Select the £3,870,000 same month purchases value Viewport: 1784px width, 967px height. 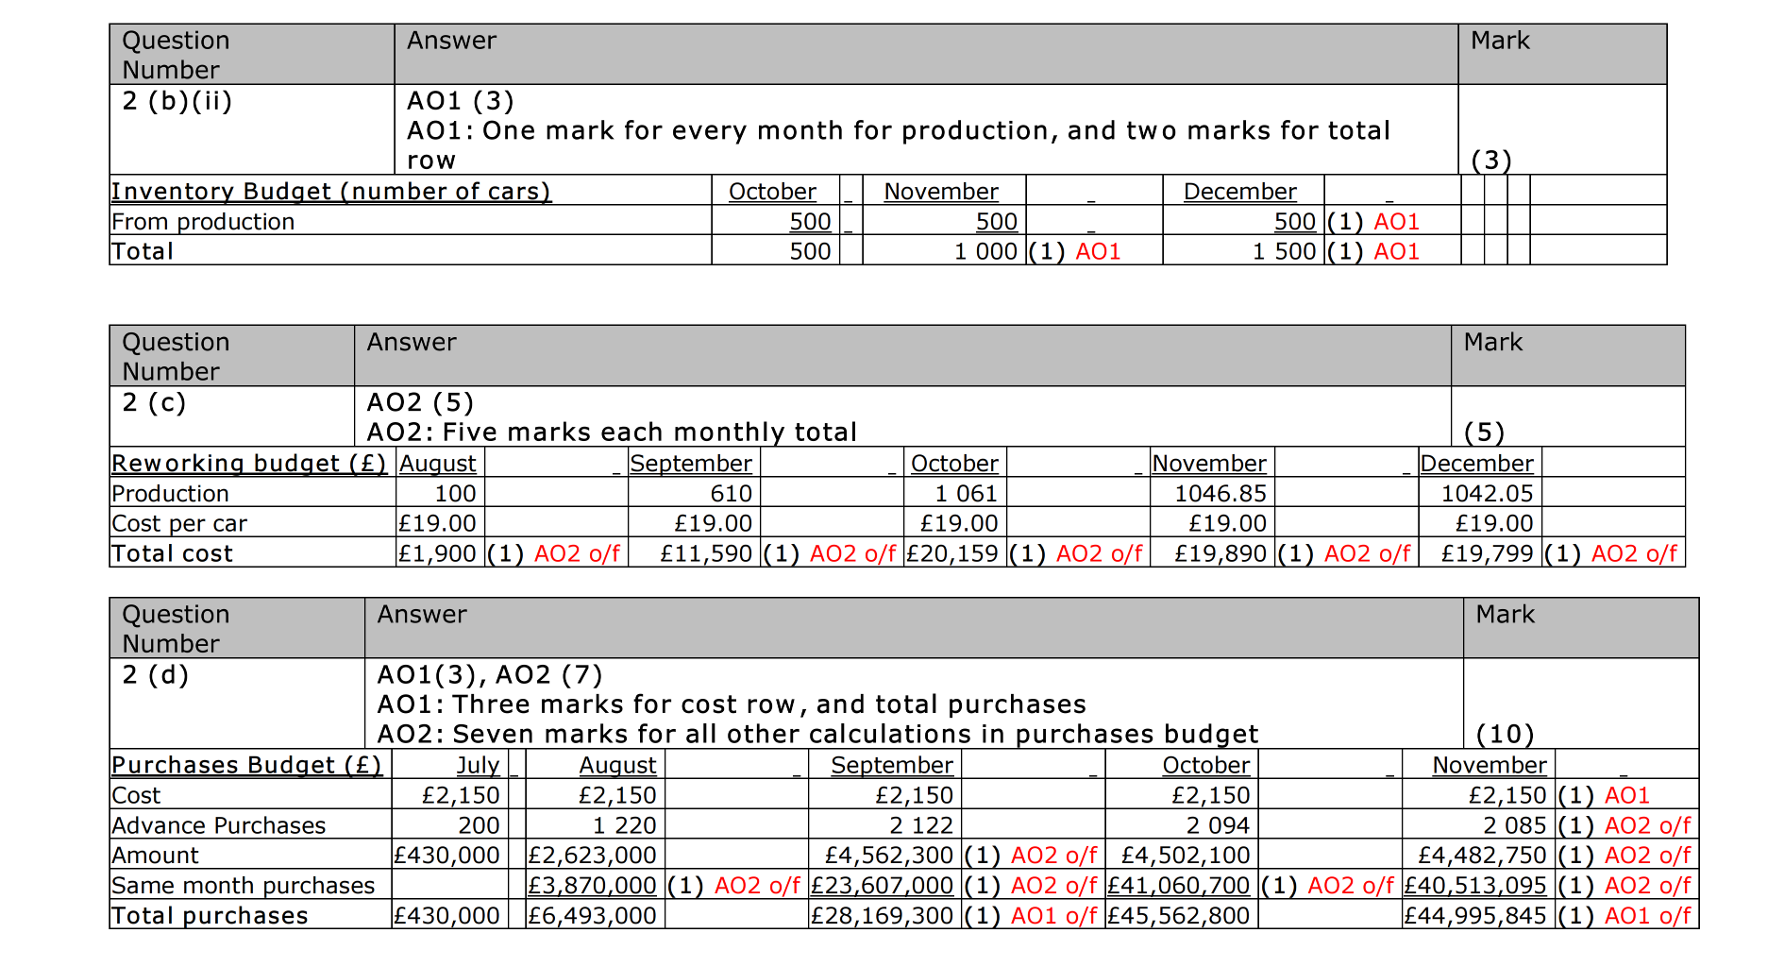point(592,886)
